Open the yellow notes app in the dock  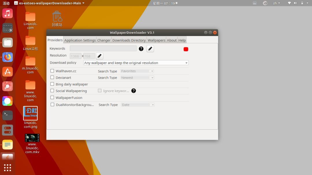click(8, 145)
